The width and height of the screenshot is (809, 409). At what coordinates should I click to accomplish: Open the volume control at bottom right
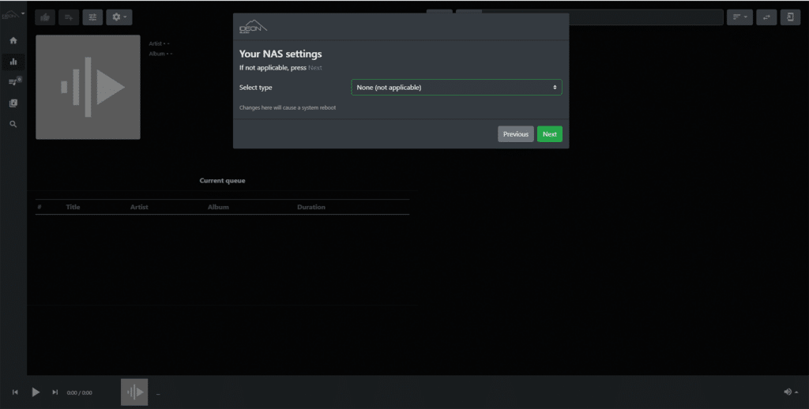(790, 392)
